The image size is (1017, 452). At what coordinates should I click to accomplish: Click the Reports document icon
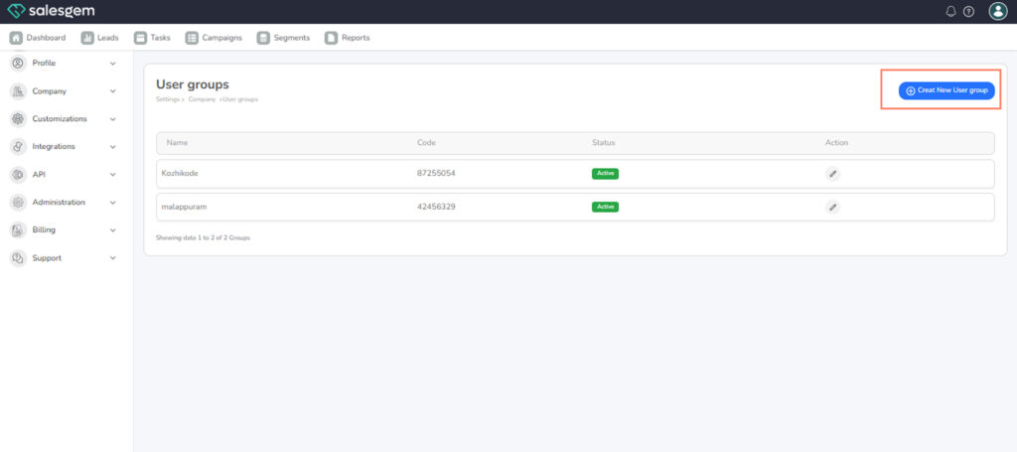pos(332,38)
